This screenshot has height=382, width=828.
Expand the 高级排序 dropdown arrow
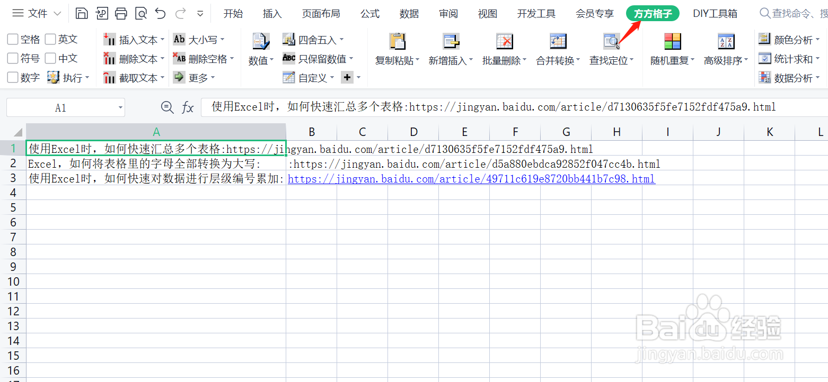tap(746, 60)
